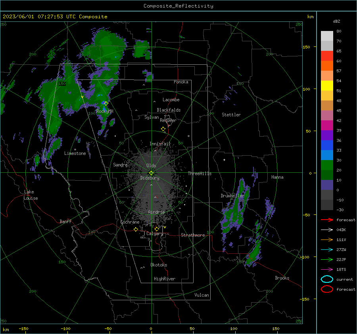Viewport: 357px width, 334px height.
Task: Click the dBZ legend heading
Action: click(x=336, y=21)
